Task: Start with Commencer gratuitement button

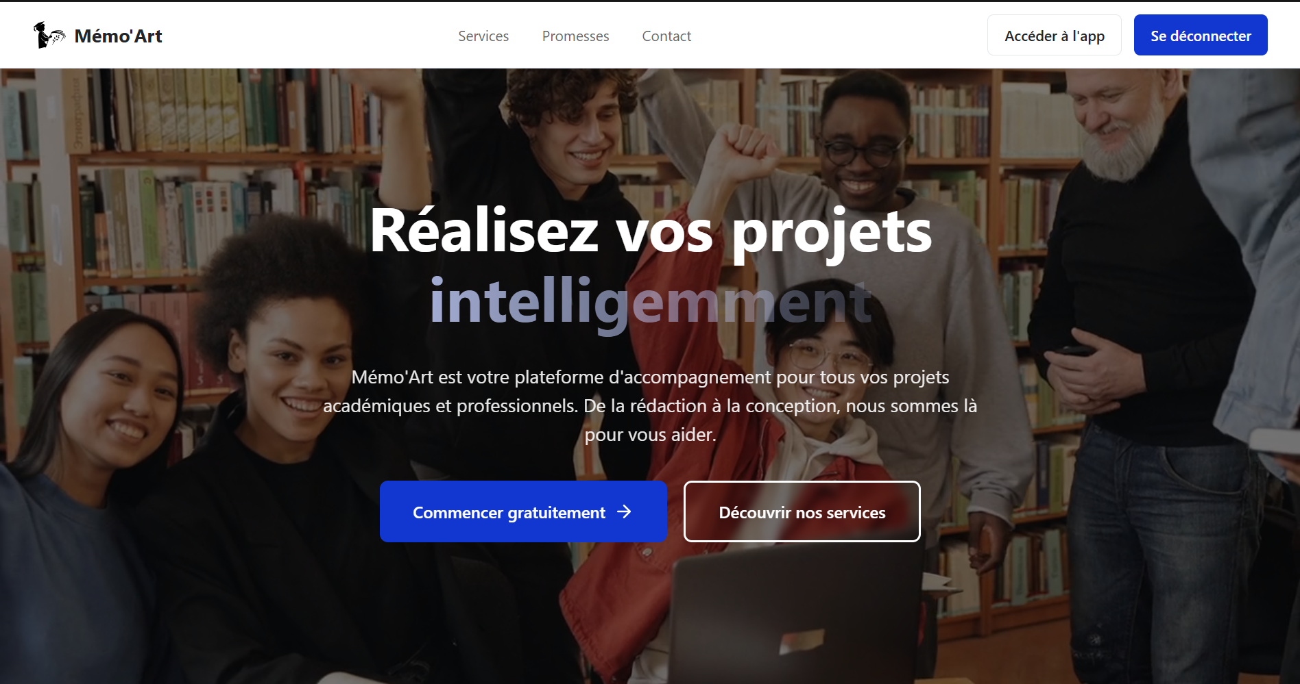Action: (x=523, y=511)
